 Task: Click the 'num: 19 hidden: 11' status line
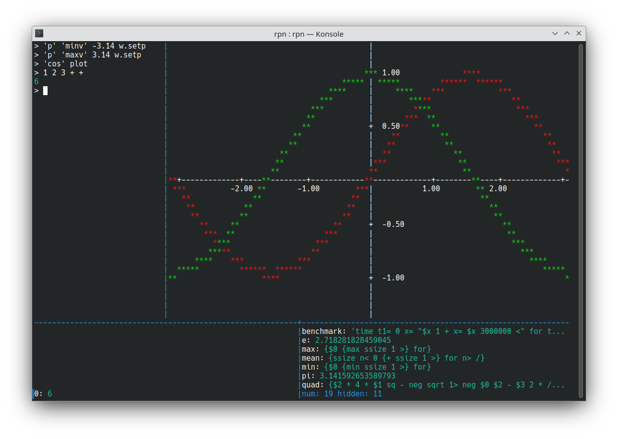(342, 394)
